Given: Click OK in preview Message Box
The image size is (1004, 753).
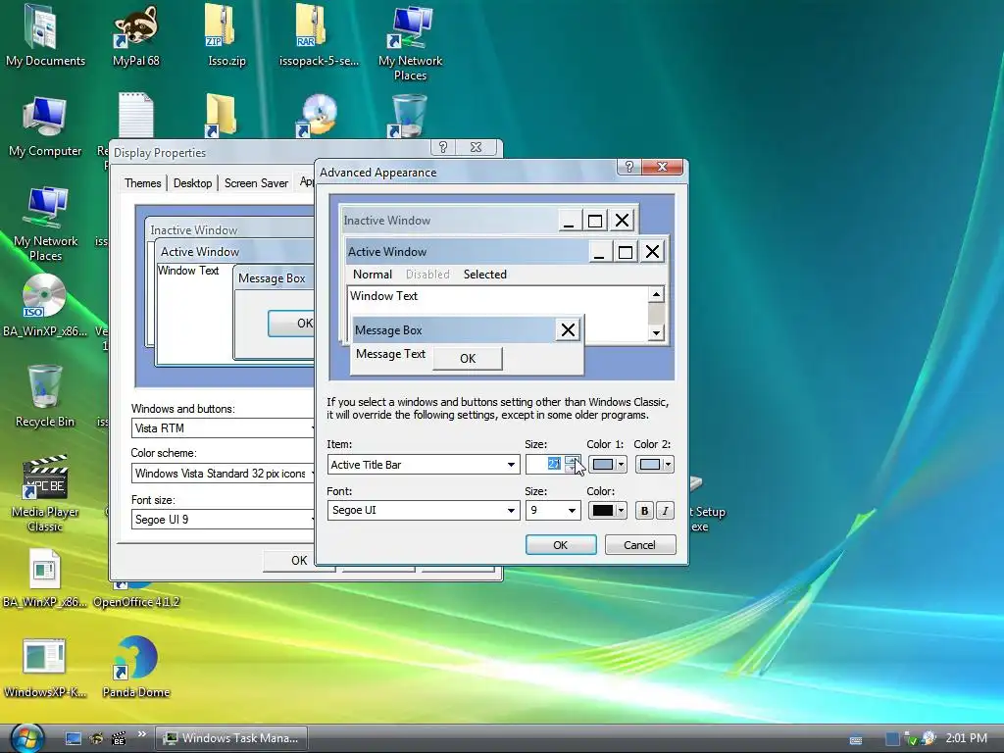Looking at the screenshot, I should 468,359.
